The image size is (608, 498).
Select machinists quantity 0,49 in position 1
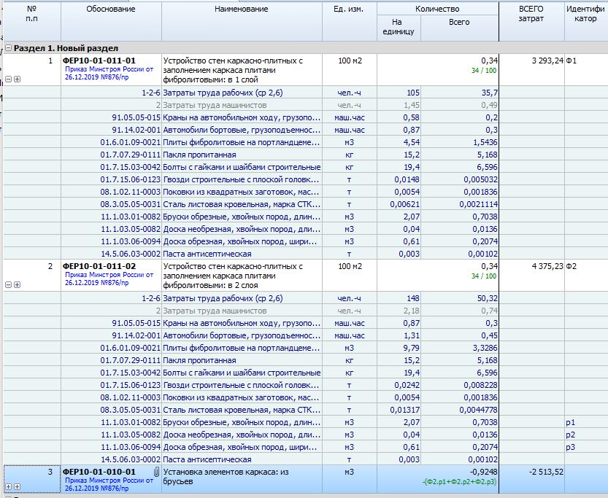tap(490, 105)
